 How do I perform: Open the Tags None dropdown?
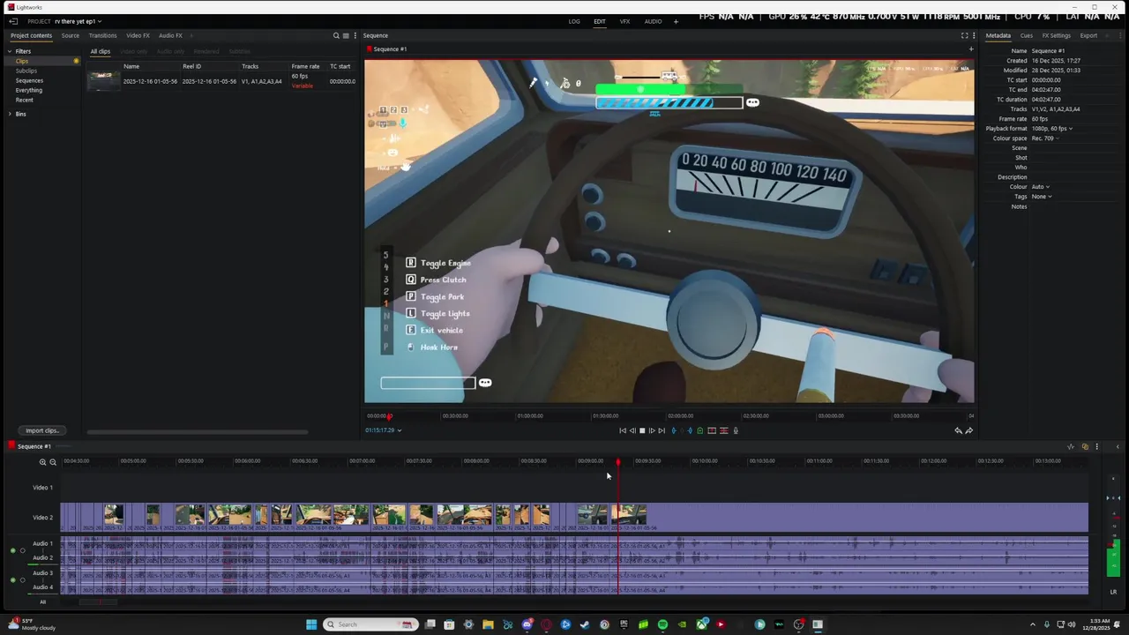(1042, 197)
